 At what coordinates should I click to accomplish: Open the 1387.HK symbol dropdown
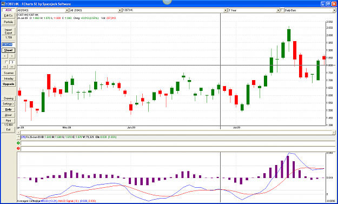tap(226, 10)
